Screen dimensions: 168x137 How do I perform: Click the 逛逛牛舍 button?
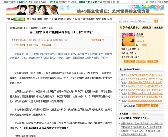[x=153, y=61]
